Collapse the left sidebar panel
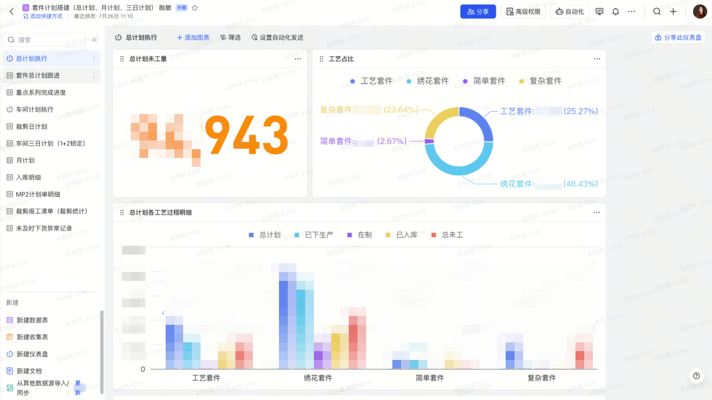712x400 pixels. tap(95, 40)
